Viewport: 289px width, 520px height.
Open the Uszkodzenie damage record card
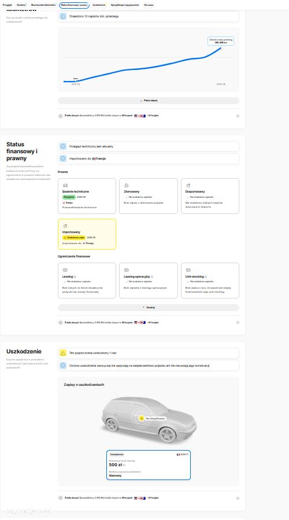(x=149, y=465)
